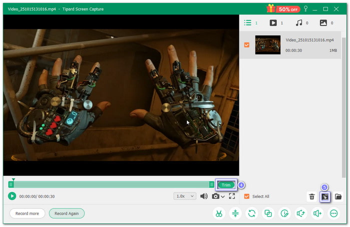Expand the snapshot options arrow

(222, 196)
